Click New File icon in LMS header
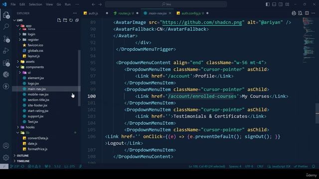 point(59,20)
